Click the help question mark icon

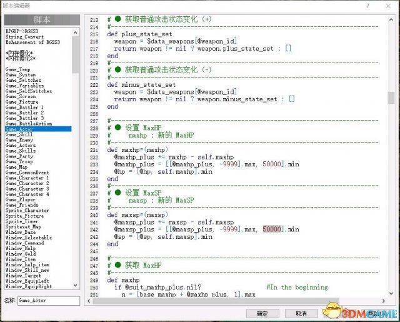pyautogui.click(x=367, y=6)
